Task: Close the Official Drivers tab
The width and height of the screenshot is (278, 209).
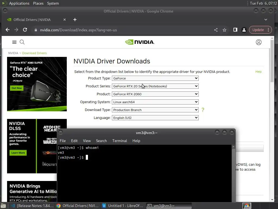Action: click(65, 20)
